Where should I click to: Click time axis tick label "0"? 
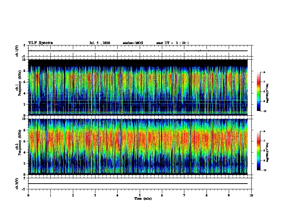click(28, 195)
